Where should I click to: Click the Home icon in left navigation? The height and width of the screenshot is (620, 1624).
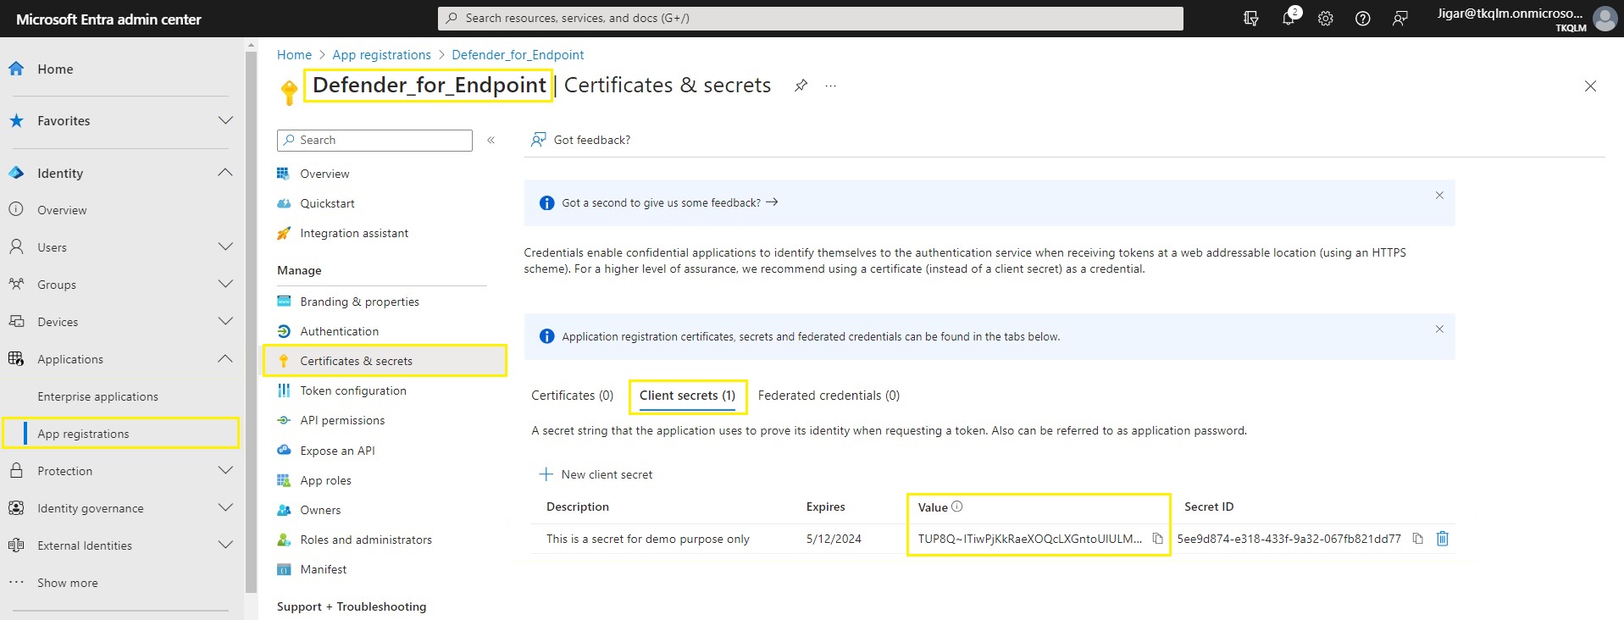(16, 69)
